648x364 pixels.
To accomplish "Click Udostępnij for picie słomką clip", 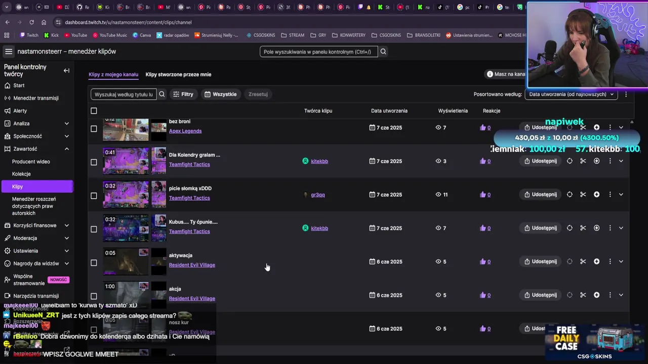I will tap(540, 195).
